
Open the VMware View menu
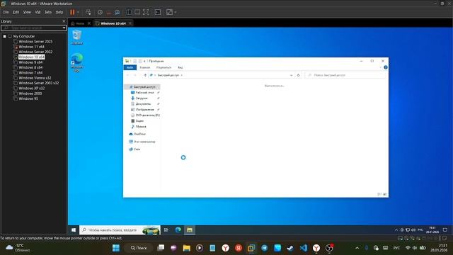[x=27, y=12]
